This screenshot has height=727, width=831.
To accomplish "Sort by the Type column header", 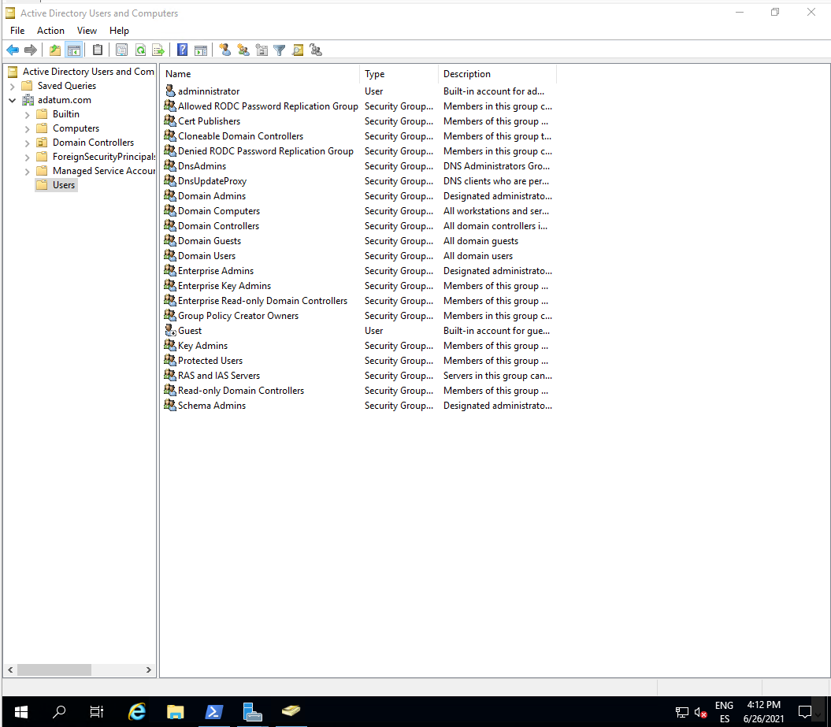I will click(x=399, y=74).
